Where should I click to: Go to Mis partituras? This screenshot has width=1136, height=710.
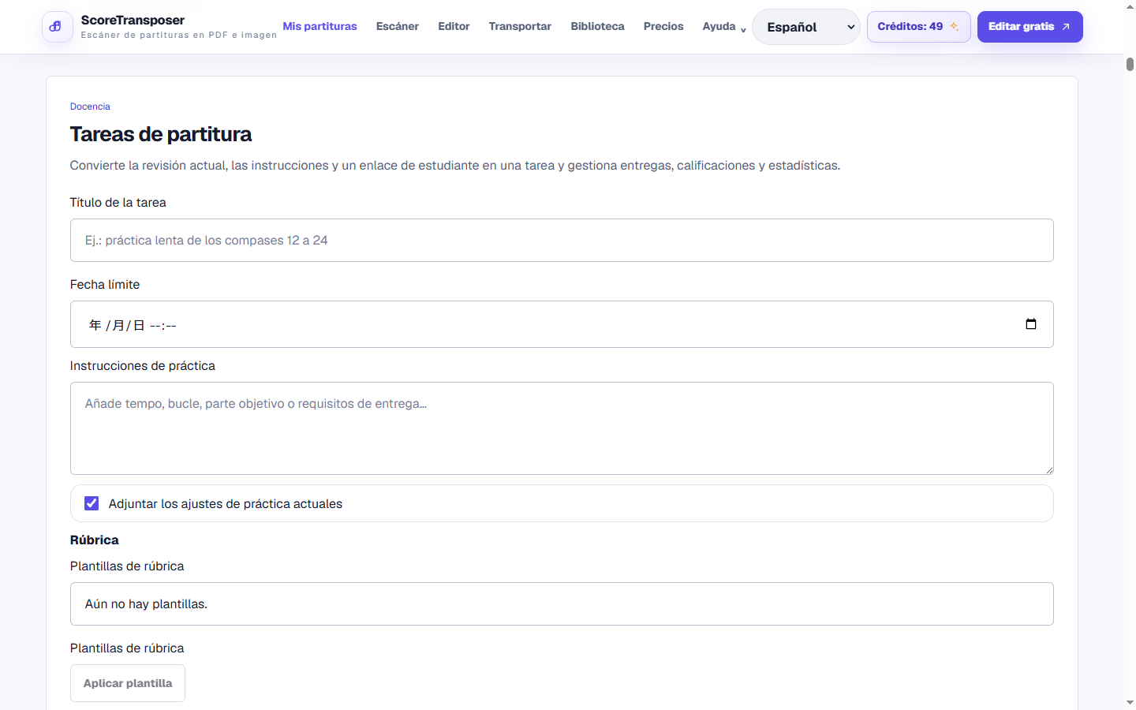[x=319, y=27]
